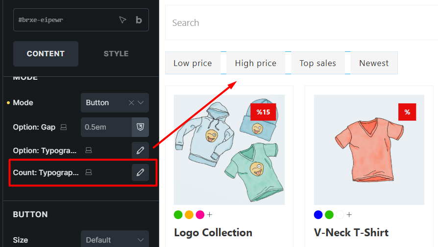Select the Newest sort option
This screenshot has width=438, height=247.
click(374, 63)
